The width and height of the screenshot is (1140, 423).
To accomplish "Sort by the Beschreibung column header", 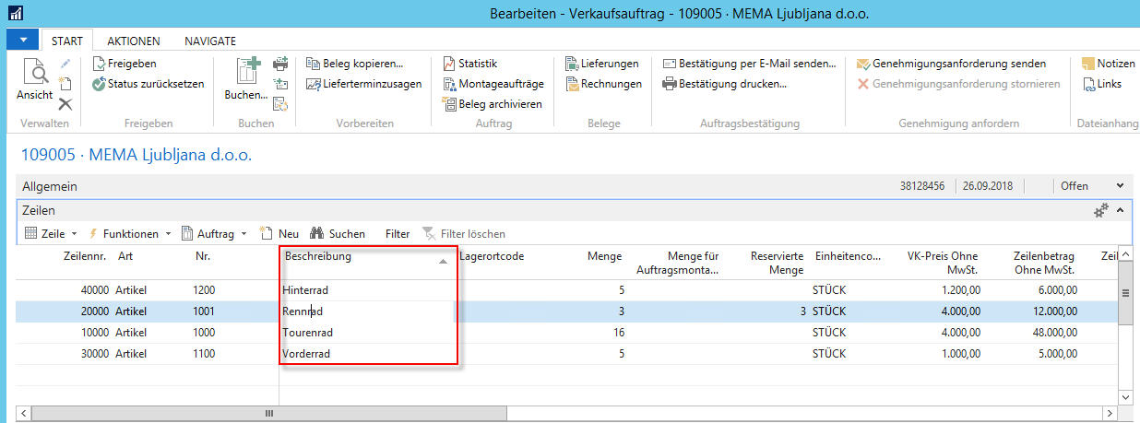I will [x=367, y=262].
